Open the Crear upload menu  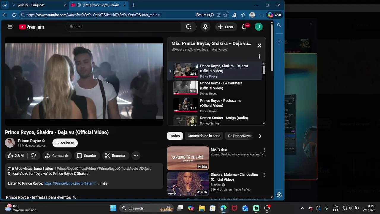tap(226, 27)
